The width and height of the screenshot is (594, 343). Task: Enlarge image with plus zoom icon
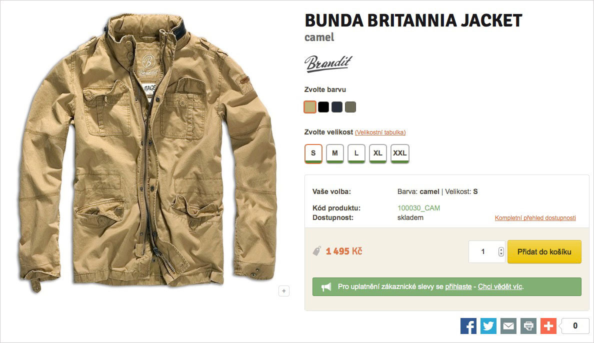coord(284,291)
